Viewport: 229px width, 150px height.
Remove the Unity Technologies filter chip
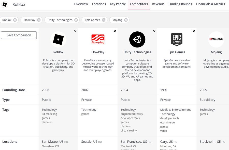tap(76, 20)
